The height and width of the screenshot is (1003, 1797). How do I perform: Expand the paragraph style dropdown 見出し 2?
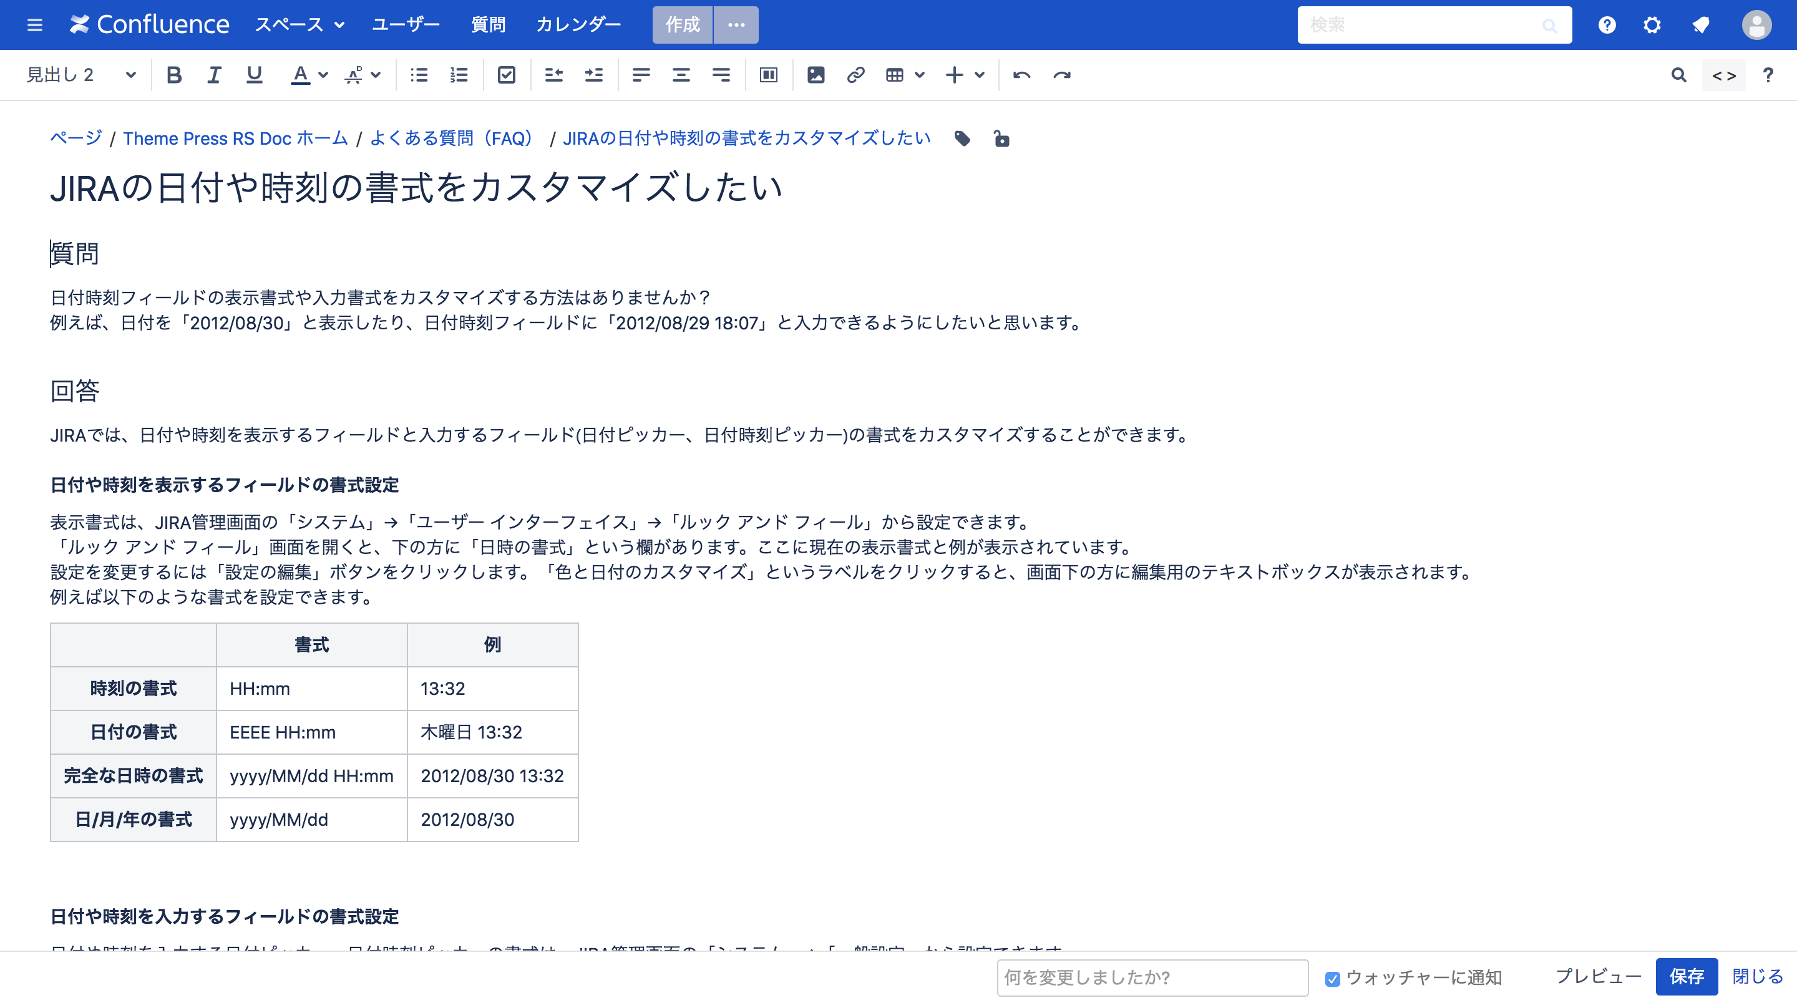[x=82, y=75]
